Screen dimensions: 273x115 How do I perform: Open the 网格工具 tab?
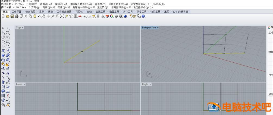(x=142, y=12)
